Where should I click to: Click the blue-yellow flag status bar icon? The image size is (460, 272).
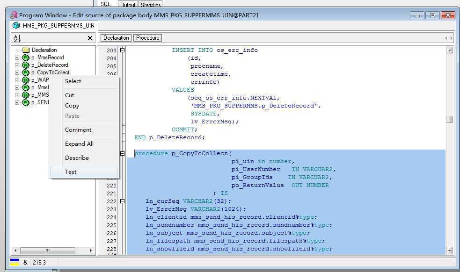point(15,262)
